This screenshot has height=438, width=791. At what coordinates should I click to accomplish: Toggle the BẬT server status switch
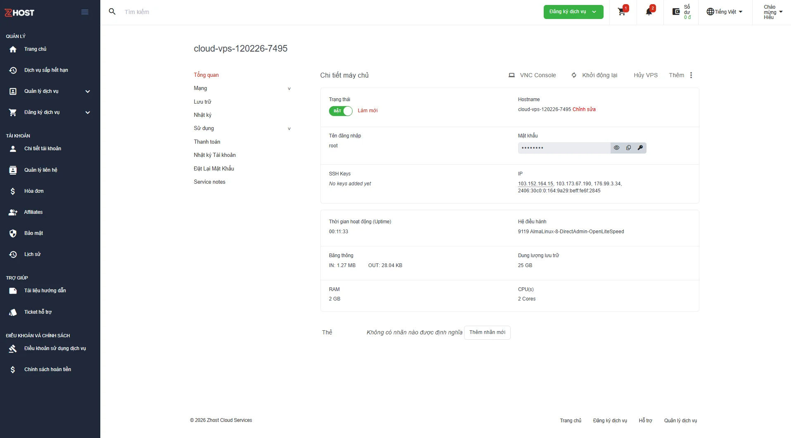[x=341, y=111]
